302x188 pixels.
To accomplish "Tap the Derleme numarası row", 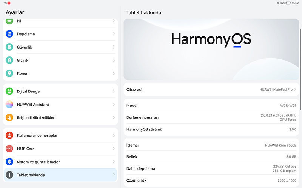I will pos(211,117).
